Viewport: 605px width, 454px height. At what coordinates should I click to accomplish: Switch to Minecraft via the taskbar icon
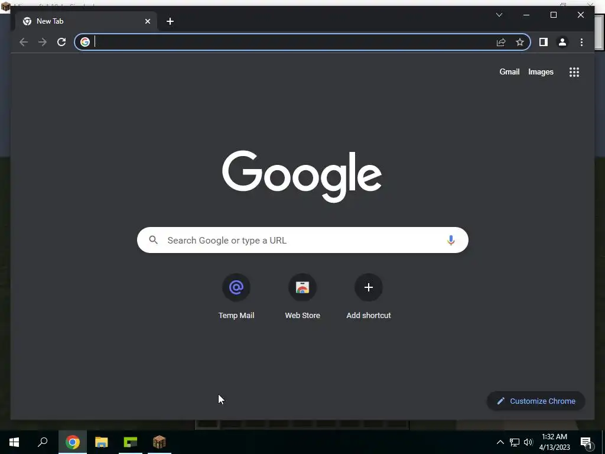pyautogui.click(x=160, y=442)
